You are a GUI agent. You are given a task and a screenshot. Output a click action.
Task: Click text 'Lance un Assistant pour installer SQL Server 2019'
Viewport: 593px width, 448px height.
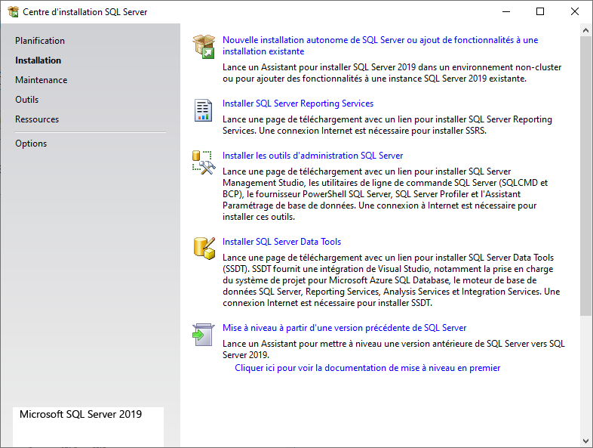click(x=319, y=67)
